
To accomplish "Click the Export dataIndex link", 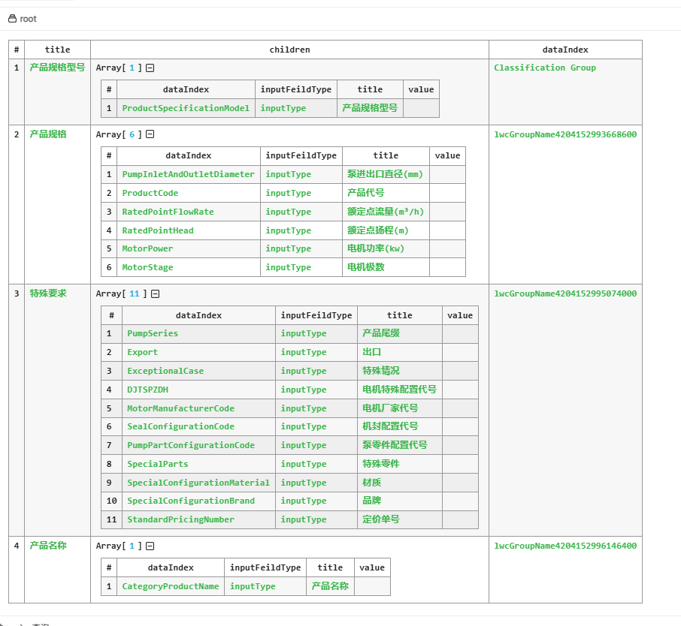I will (x=141, y=352).
